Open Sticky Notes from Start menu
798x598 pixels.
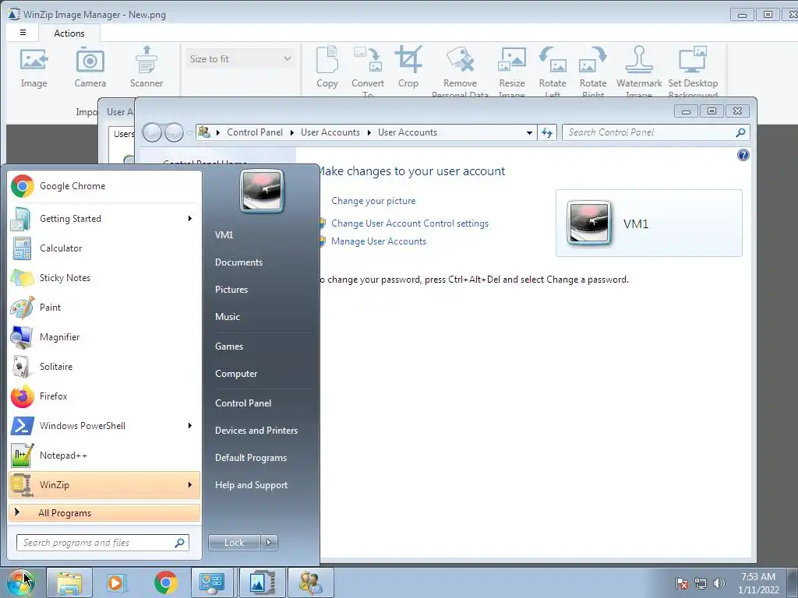click(104, 278)
